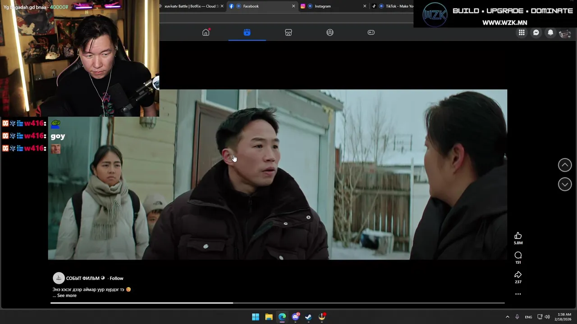Switch to the Facebook browser tab

[x=261, y=6]
